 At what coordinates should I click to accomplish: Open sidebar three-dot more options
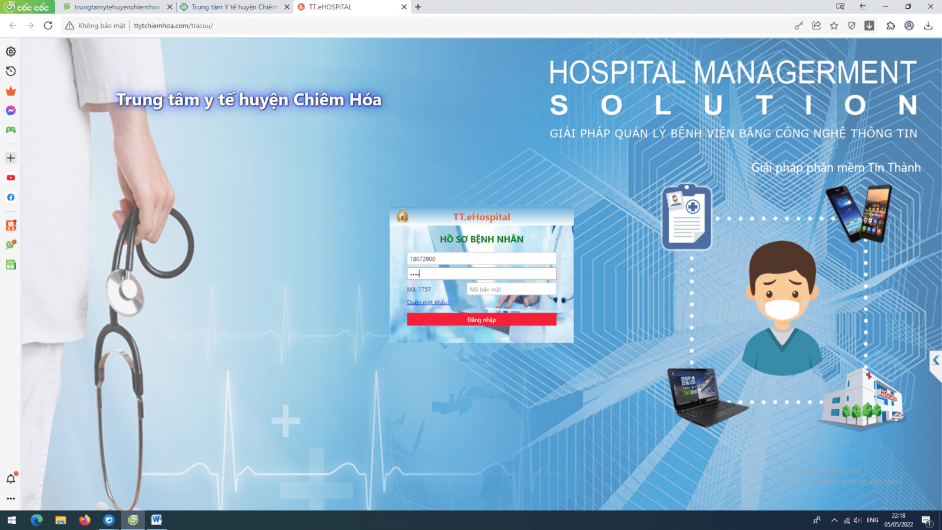pyautogui.click(x=11, y=499)
